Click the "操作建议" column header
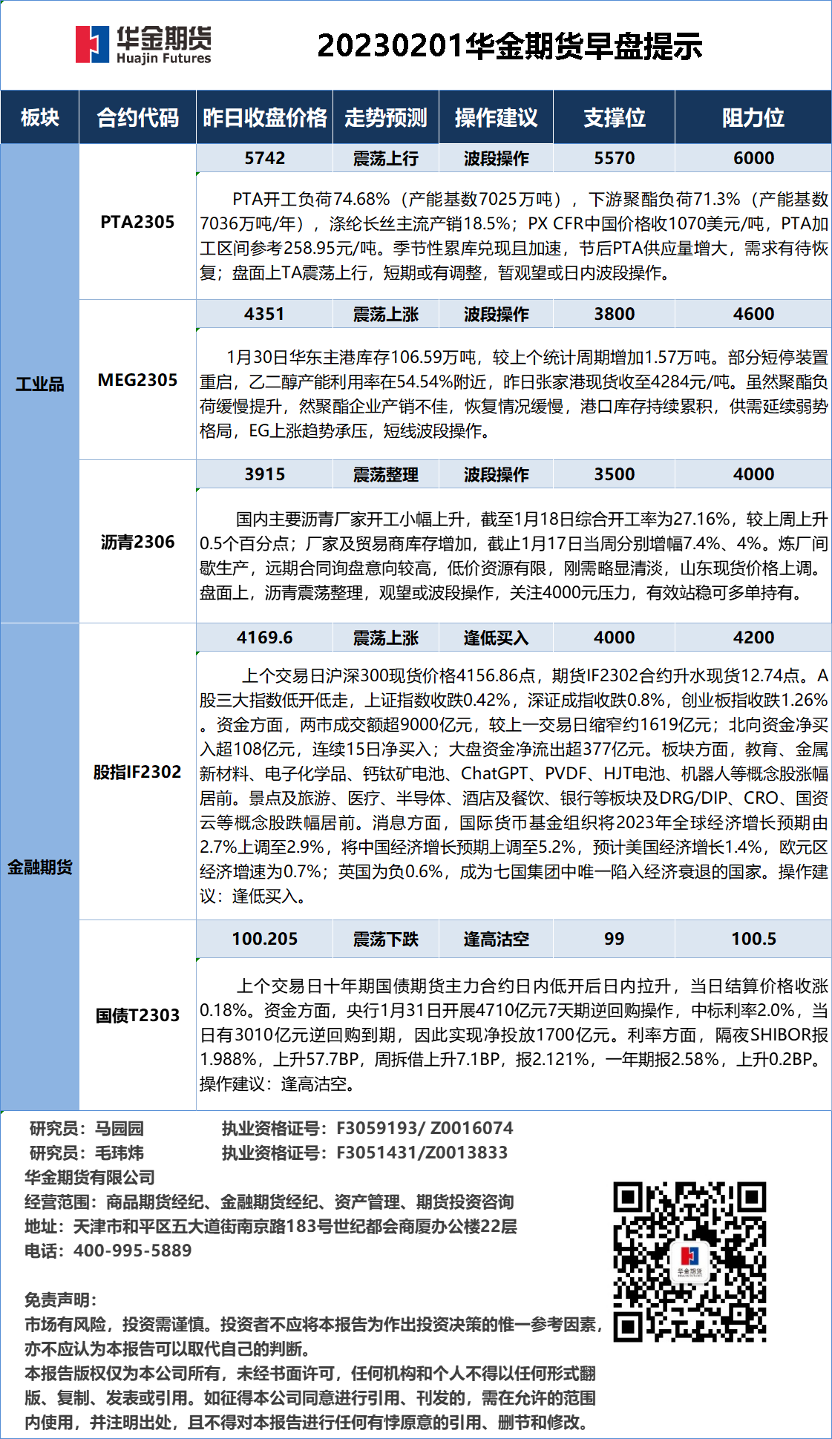 (496, 117)
